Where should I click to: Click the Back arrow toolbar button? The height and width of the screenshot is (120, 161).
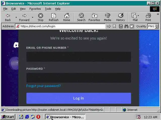pos(8,17)
